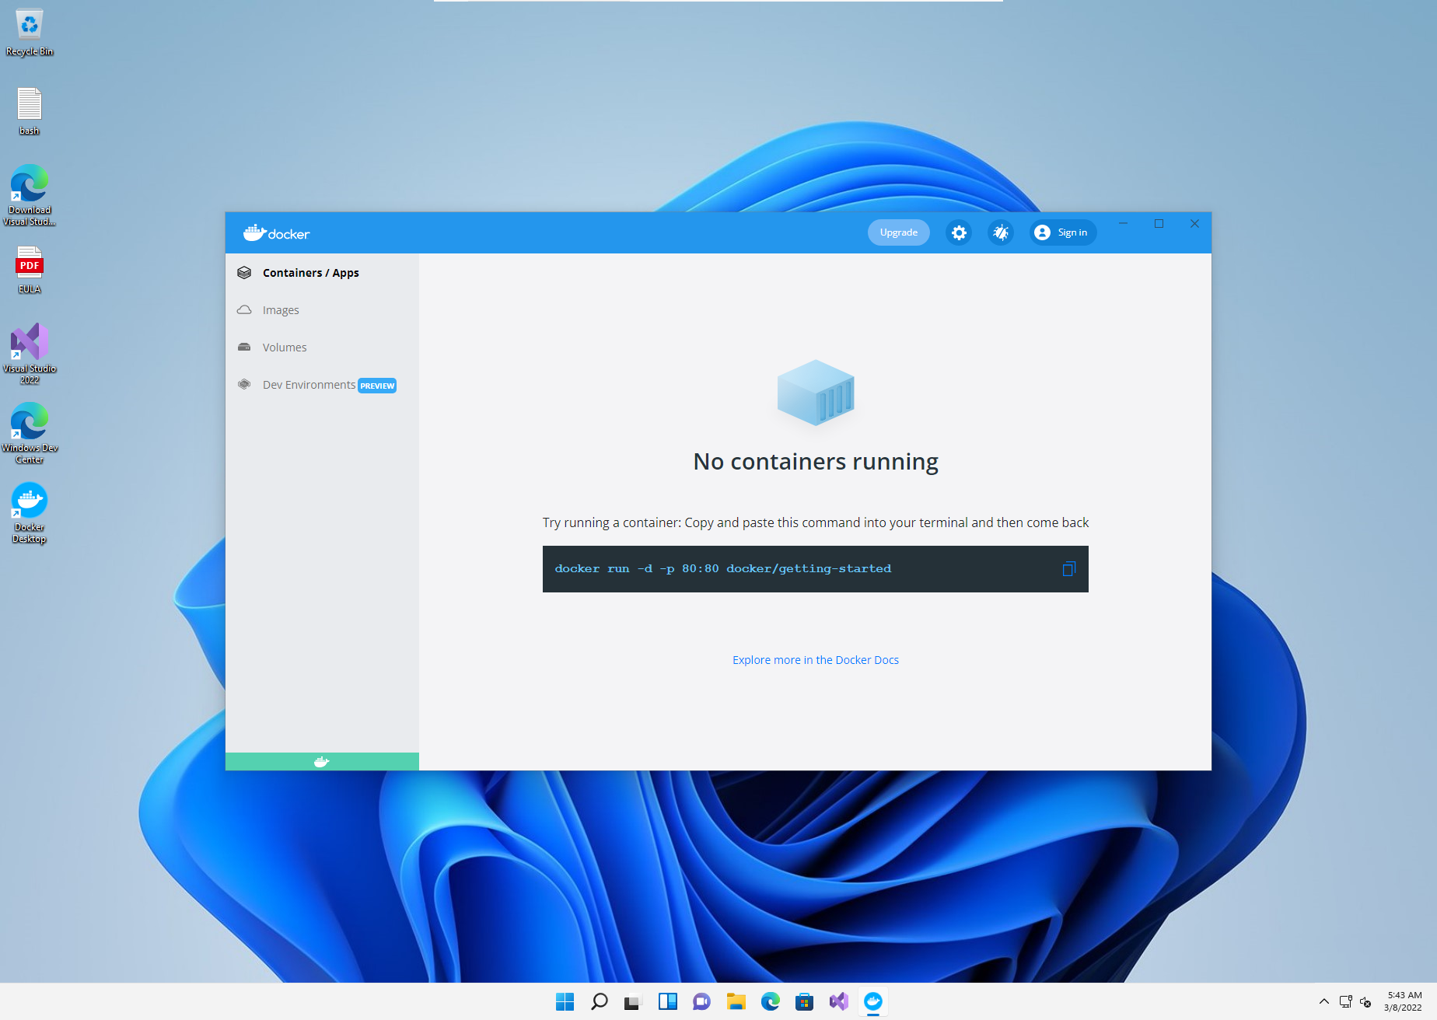Image resolution: width=1437 pixels, height=1020 pixels.
Task: Click the whale status icon in green bar
Action: [x=321, y=762]
